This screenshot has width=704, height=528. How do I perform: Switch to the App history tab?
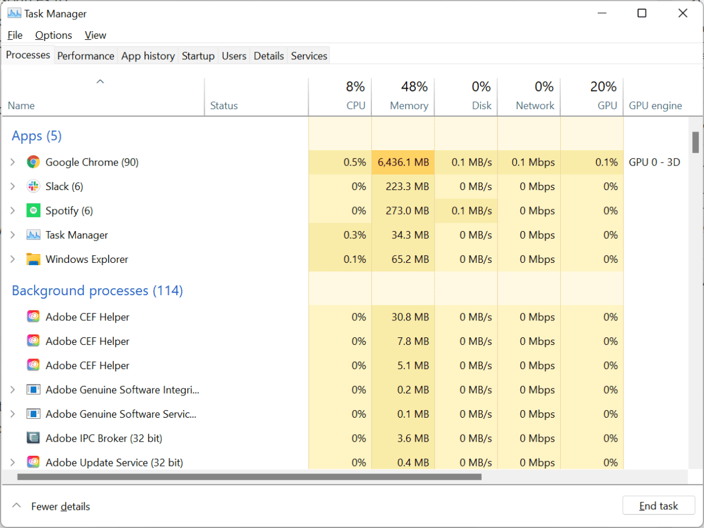(148, 56)
